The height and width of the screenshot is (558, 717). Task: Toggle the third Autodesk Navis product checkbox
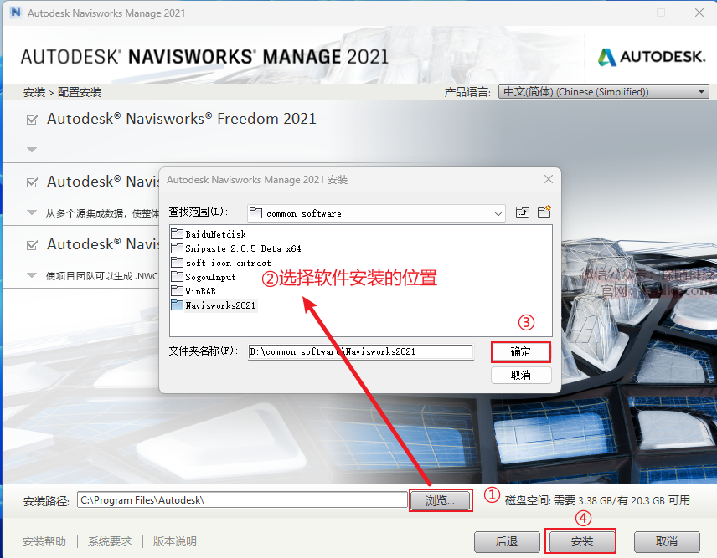coord(32,245)
